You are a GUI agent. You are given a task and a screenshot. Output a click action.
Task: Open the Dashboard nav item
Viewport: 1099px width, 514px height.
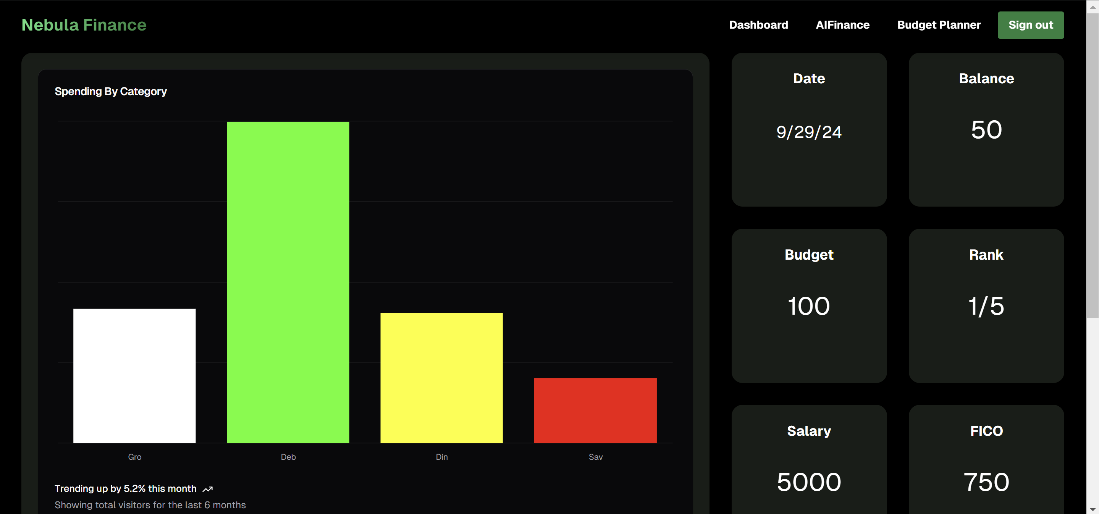pyautogui.click(x=758, y=25)
